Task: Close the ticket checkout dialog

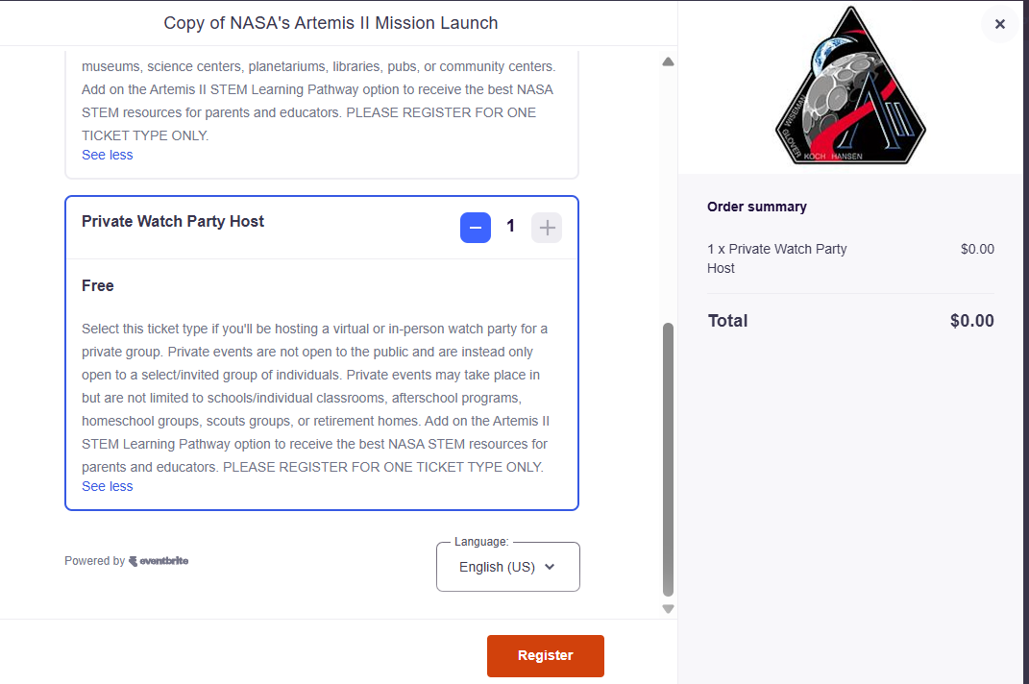Action: point(999,24)
